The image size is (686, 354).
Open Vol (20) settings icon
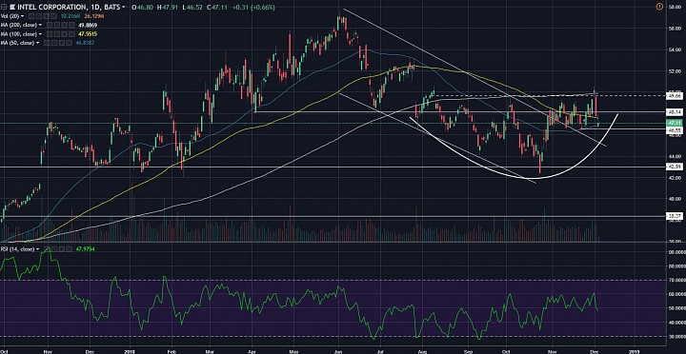pyautogui.click(x=38, y=16)
